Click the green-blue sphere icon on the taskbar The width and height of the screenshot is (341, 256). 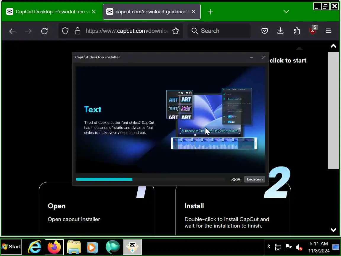pos(113,247)
